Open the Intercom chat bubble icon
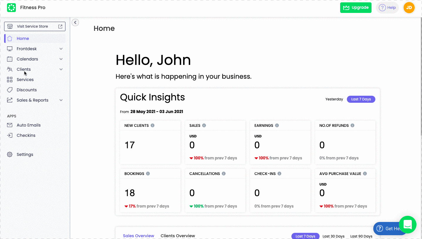The image size is (422, 239). (407, 225)
